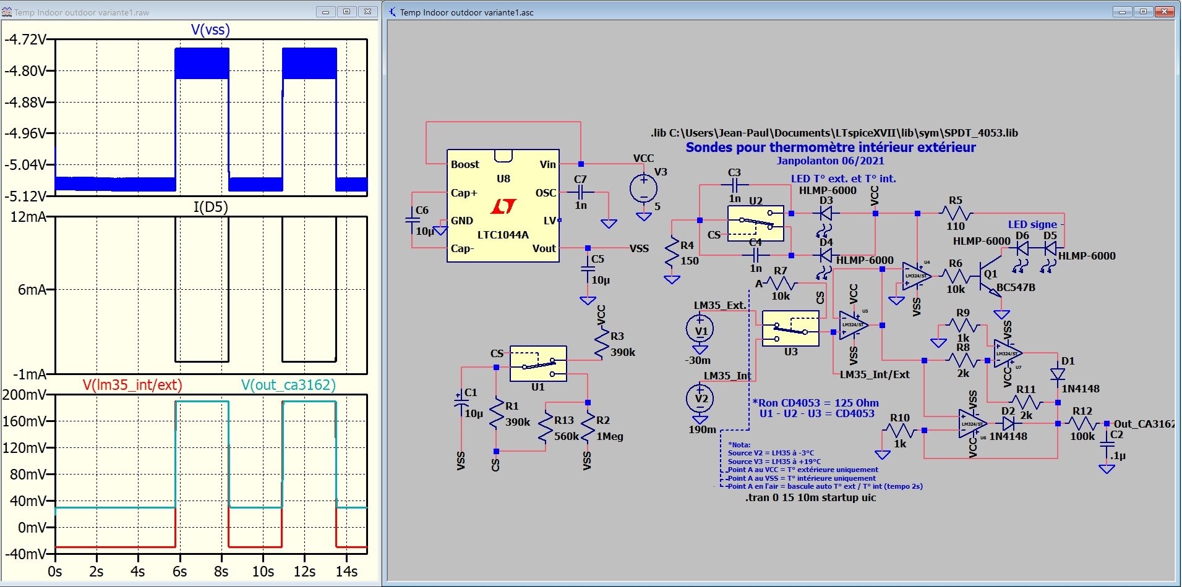Click the 8s time axis label
This screenshot has width=1182, height=587.
(x=221, y=572)
